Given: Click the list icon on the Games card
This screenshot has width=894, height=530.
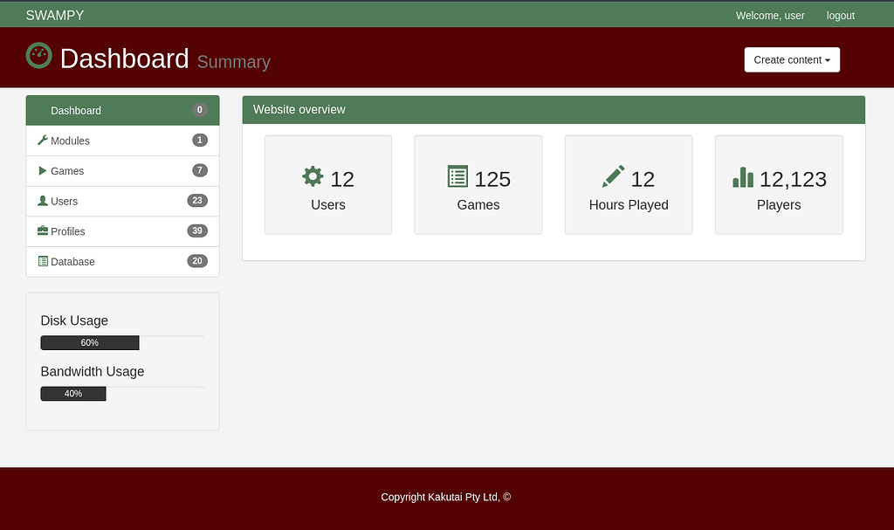Looking at the screenshot, I should (x=457, y=176).
